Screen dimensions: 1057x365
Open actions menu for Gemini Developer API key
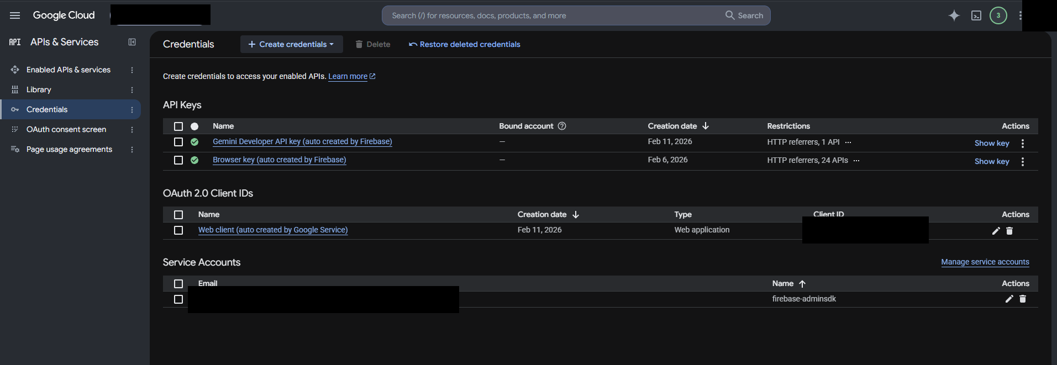coord(1023,144)
